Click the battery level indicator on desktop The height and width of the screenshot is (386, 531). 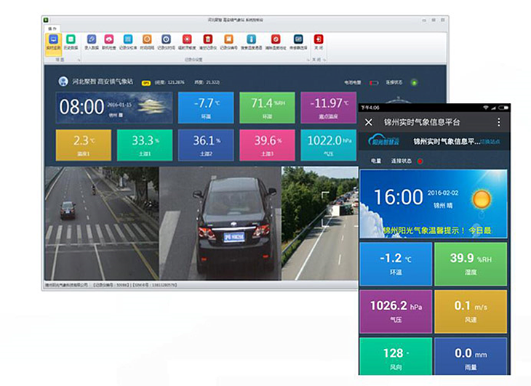[375, 82]
